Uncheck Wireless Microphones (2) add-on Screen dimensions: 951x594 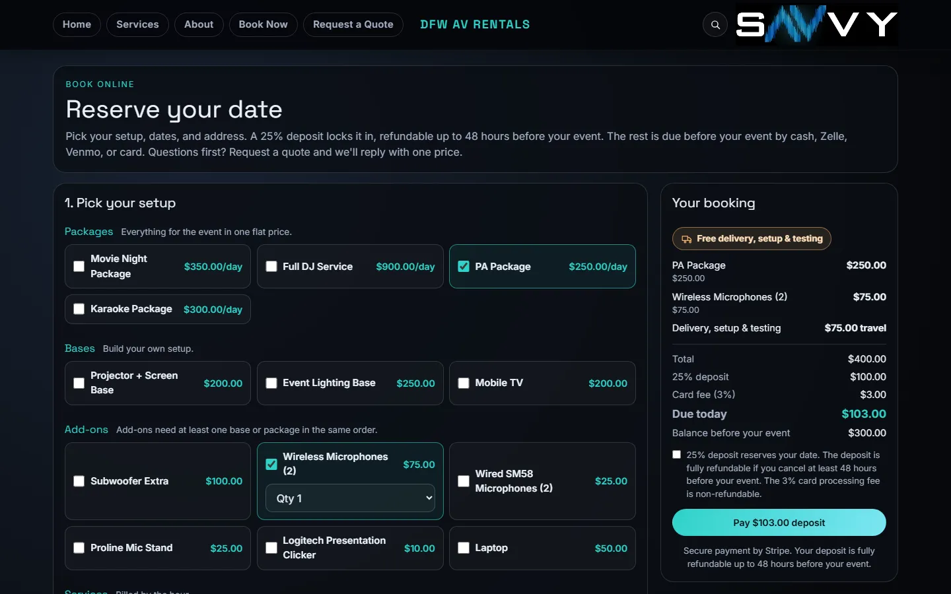click(271, 464)
